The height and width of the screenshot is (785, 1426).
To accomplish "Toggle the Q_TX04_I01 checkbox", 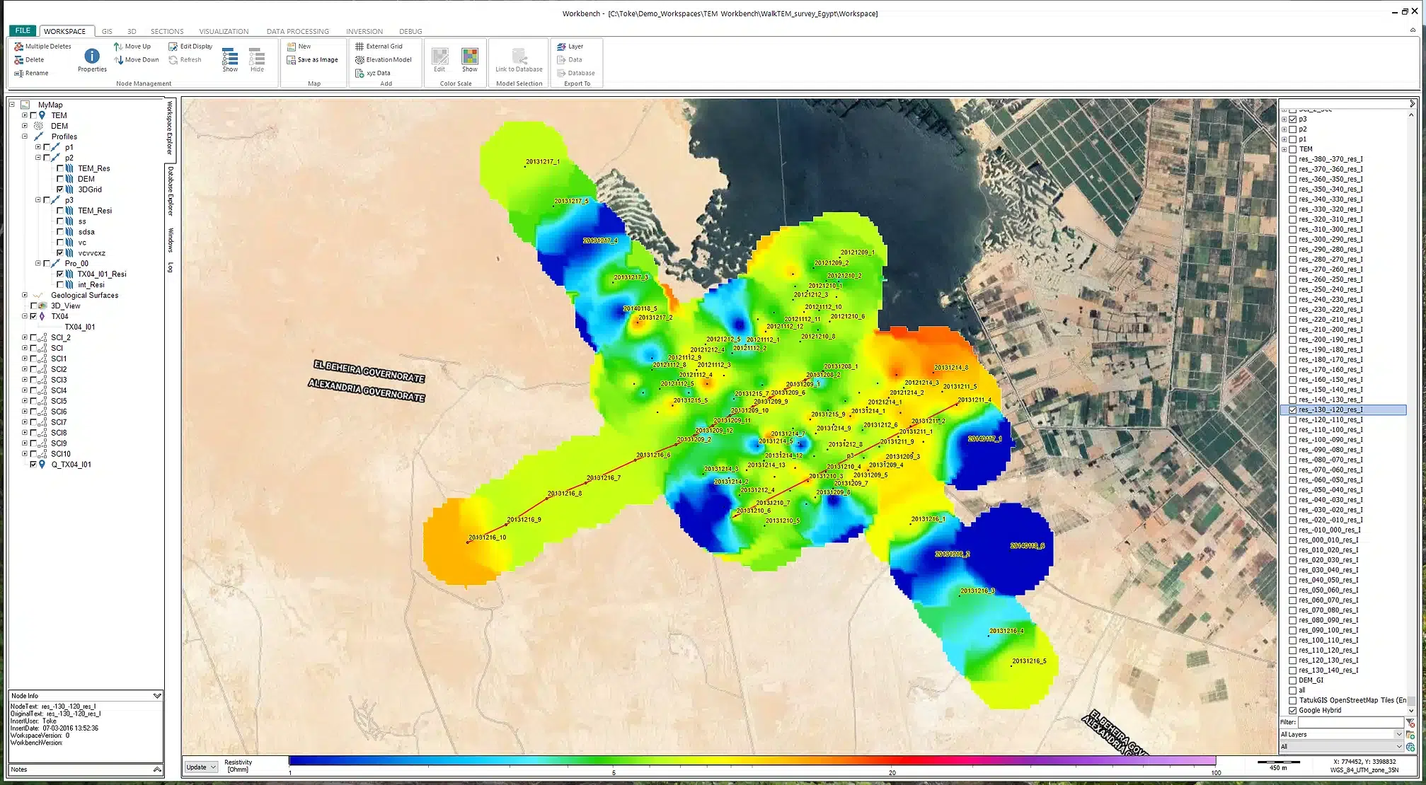I will tap(33, 465).
